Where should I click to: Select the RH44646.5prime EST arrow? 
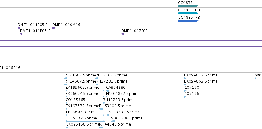tap(101, 127)
